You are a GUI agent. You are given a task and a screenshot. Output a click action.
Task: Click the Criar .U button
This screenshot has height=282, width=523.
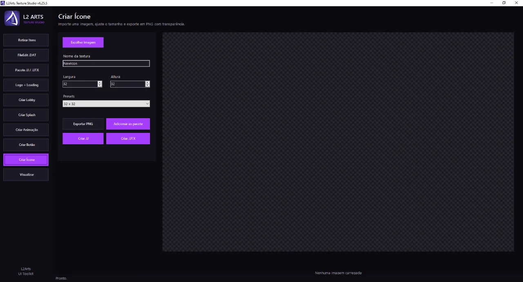(x=83, y=139)
